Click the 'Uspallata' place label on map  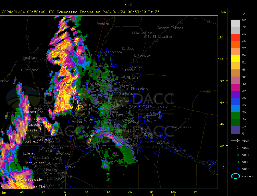pos(29,58)
